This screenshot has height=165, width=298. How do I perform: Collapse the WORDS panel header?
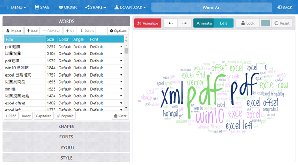point(66,21)
